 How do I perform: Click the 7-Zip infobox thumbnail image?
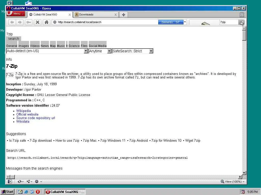10,75
